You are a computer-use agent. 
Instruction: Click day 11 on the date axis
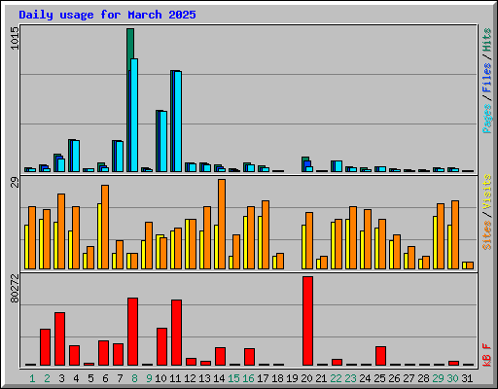point(175,378)
